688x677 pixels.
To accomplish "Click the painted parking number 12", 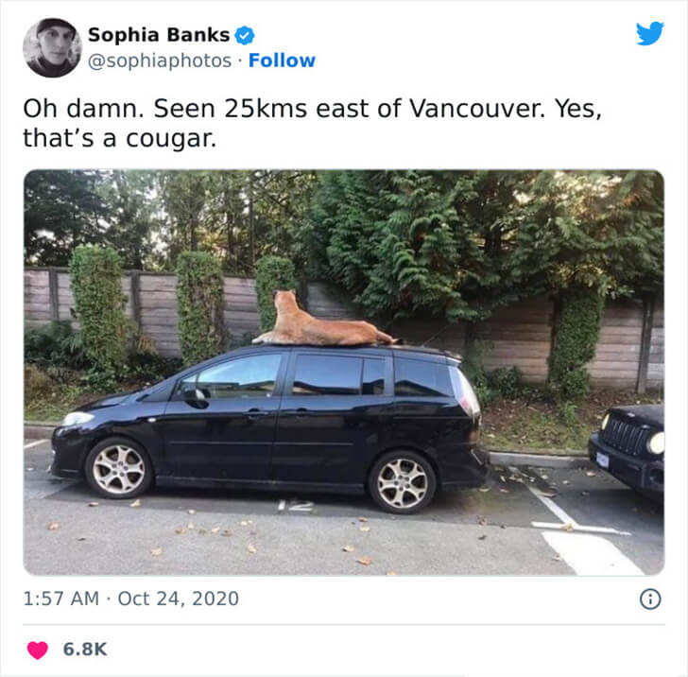I will tap(296, 506).
